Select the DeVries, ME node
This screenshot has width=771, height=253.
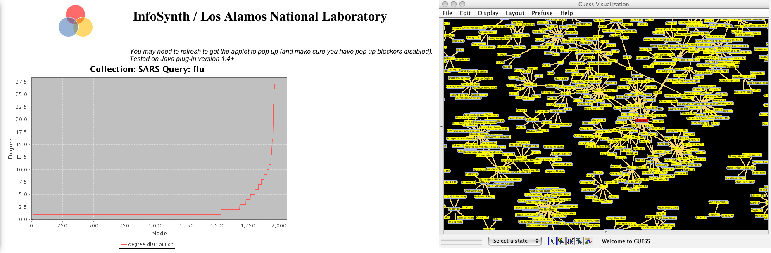pyautogui.click(x=722, y=118)
